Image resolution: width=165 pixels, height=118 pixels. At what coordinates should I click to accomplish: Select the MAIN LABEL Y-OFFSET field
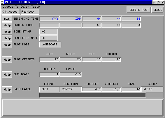click(x=112, y=89)
